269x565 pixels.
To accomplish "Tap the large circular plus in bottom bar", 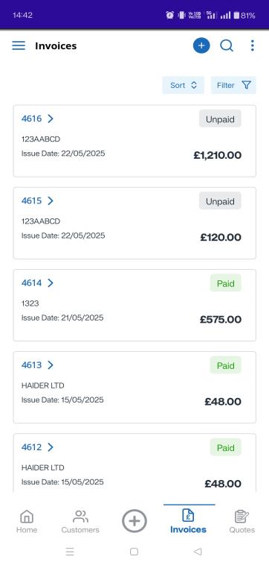I will pyautogui.click(x=134, y=521).
